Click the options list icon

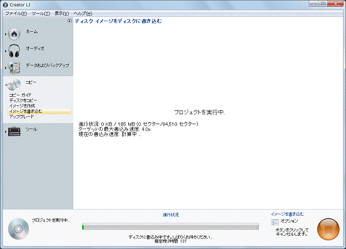coord(275,222)
